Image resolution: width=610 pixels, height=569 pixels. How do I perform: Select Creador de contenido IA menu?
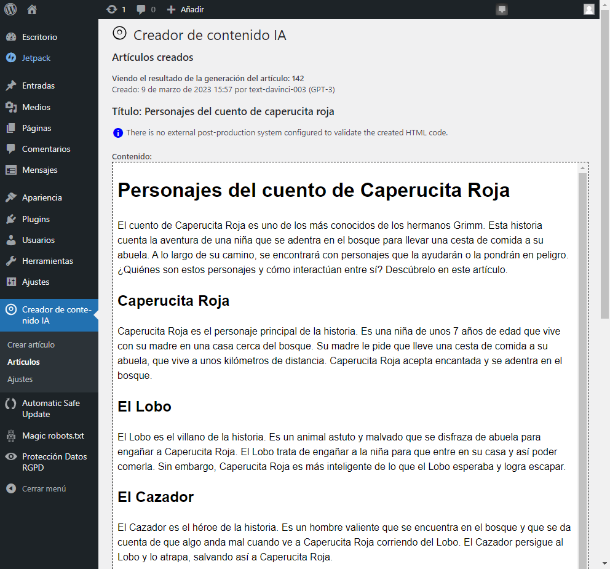pos(49,315)
